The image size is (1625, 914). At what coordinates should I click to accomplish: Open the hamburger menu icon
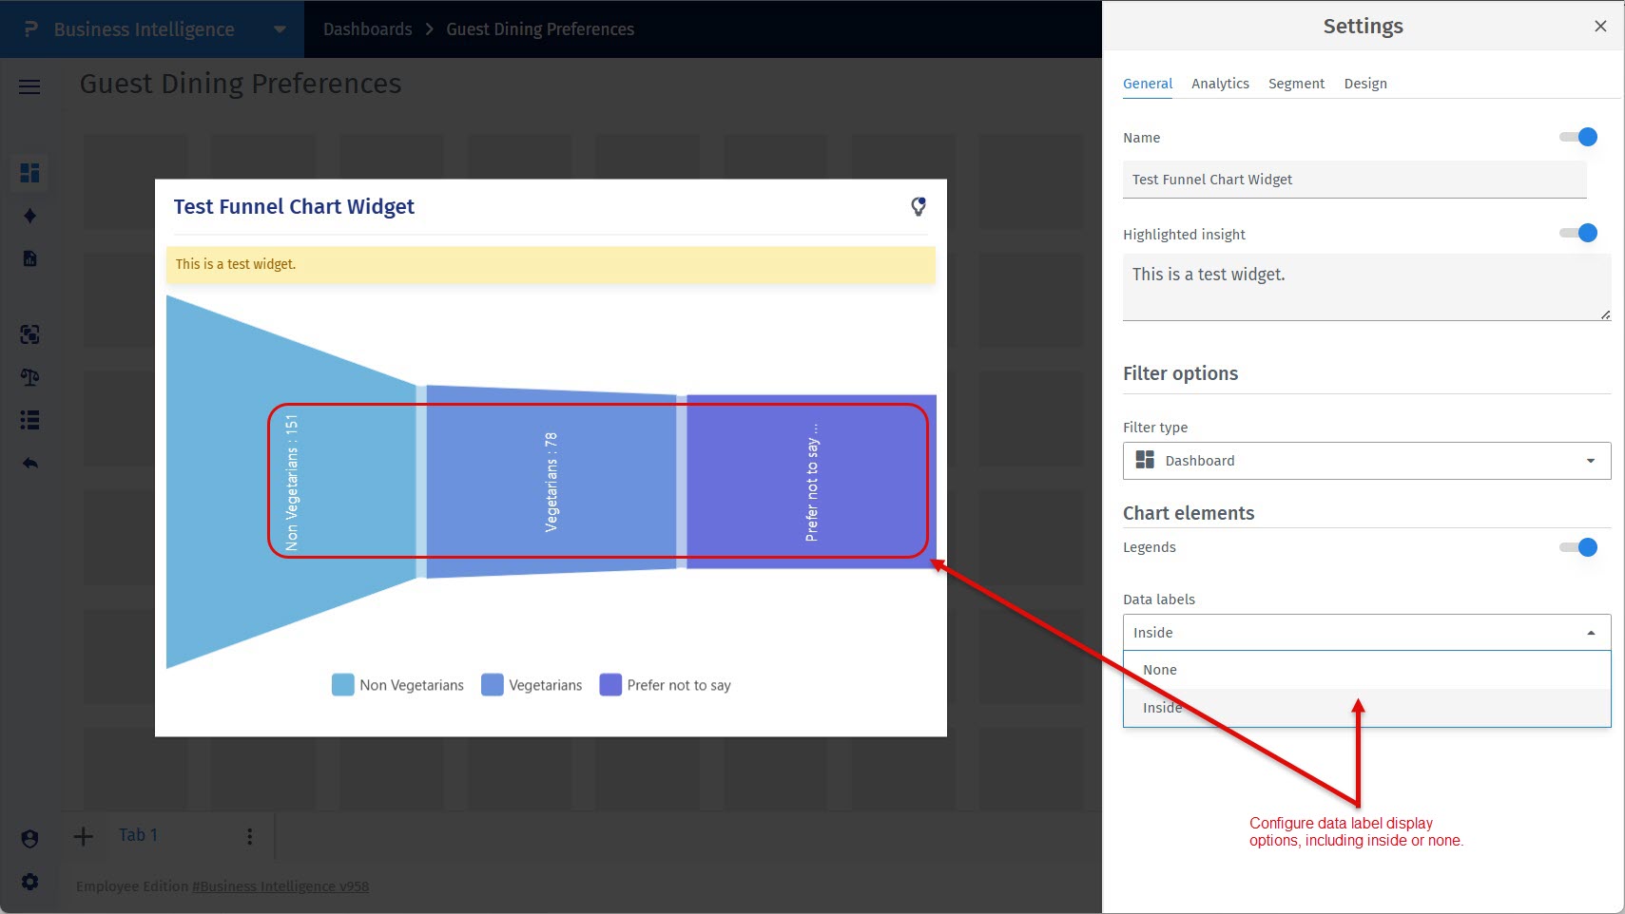pos(29,87)
